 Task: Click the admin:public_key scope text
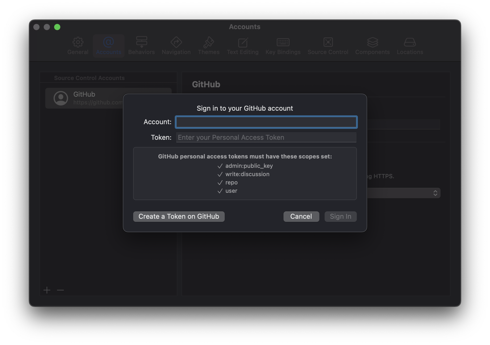[249, 166]
